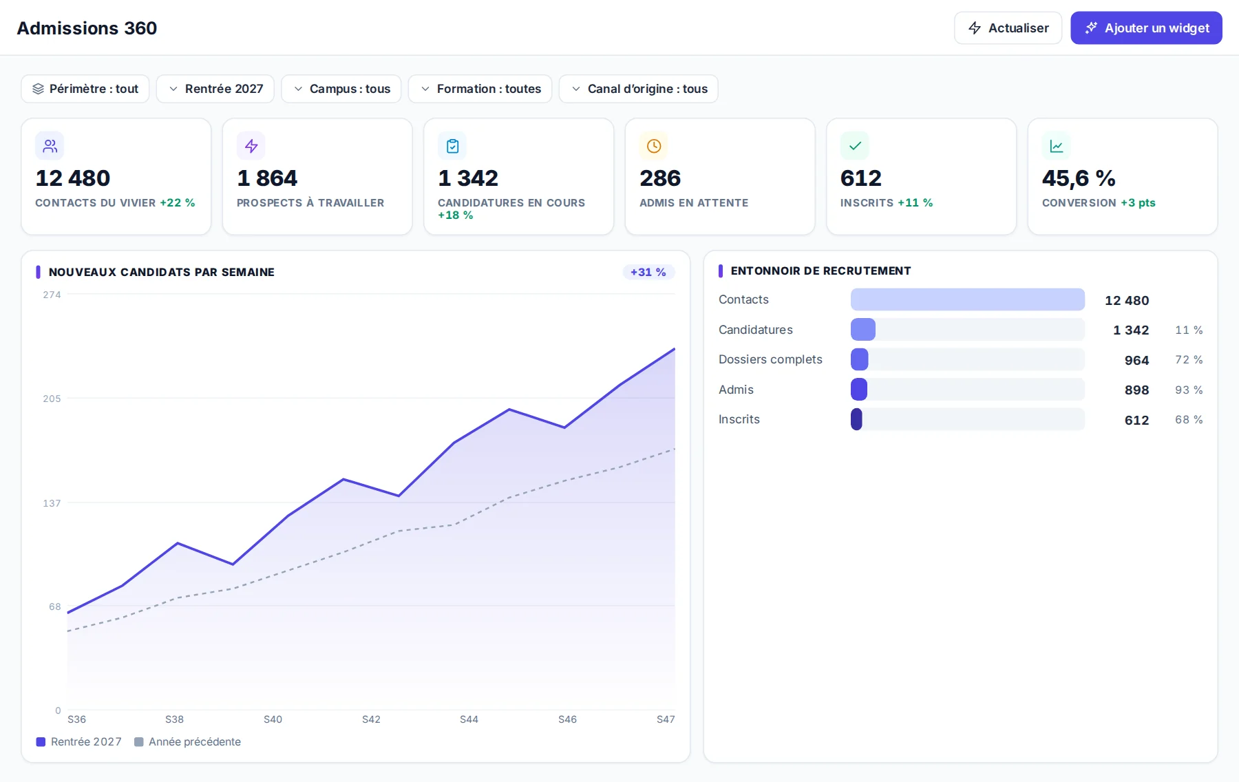
Task: Click the 12 480 contacts du vivier value
Action: [x=73, y=178]
